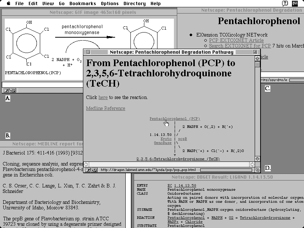
Task: Click the security key icon in the GIF image window
Action: coord(7,90)
